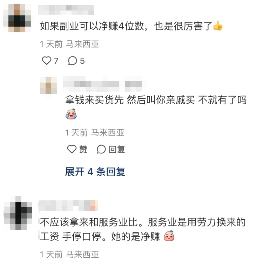Open the reply author's small avatar
263x264 pixels.
(x=48, y=85)
